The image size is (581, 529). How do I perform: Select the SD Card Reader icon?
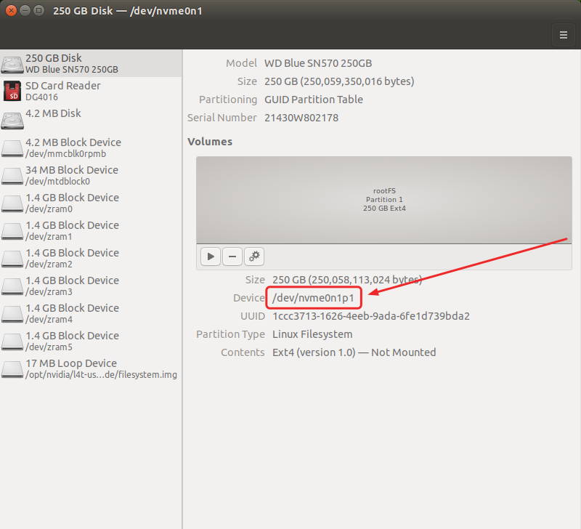click(12, 91)
